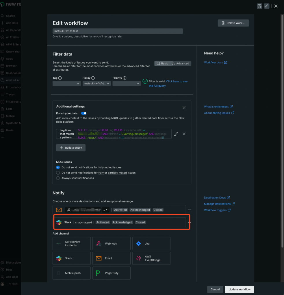
Task: Open the ellipsis menu beside the Slack channel
Action: [x=189, y=222]
